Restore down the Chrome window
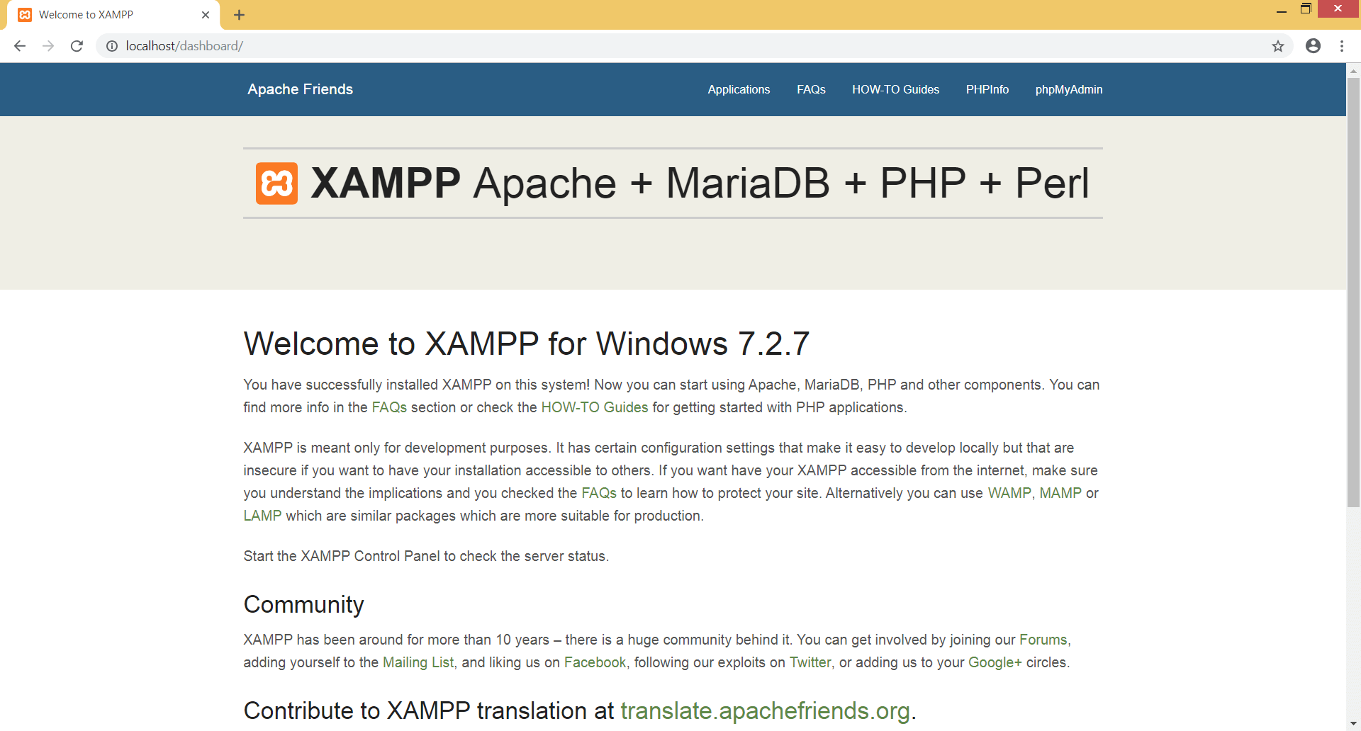Image resolution: width=1361 pixels, height=731 pixels. point(1306,9)
